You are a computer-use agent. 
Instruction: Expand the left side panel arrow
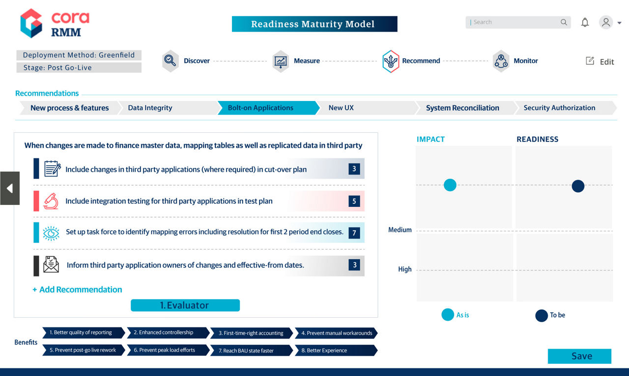[x=9, y=188]
